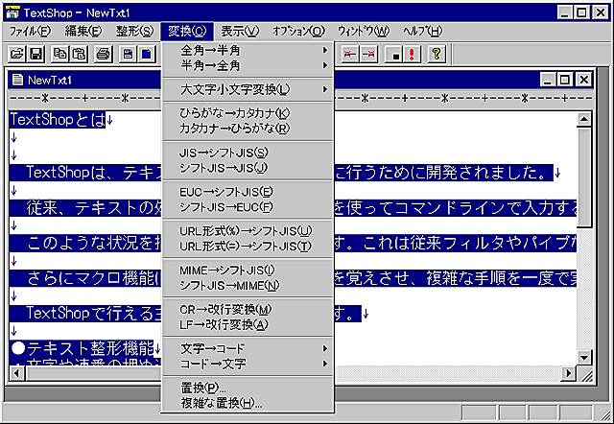Click the horizontal scrollbar right arrow

pos(568,373)
